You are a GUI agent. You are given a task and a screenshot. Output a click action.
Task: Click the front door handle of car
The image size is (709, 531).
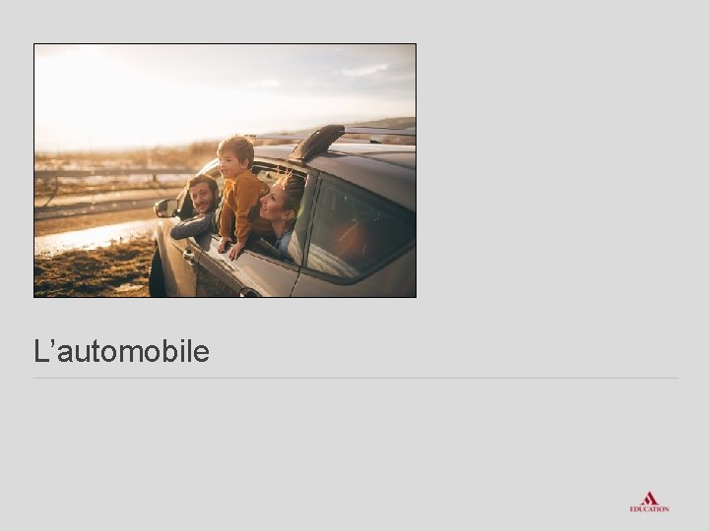pyautogui.click(x=189, y=256)
